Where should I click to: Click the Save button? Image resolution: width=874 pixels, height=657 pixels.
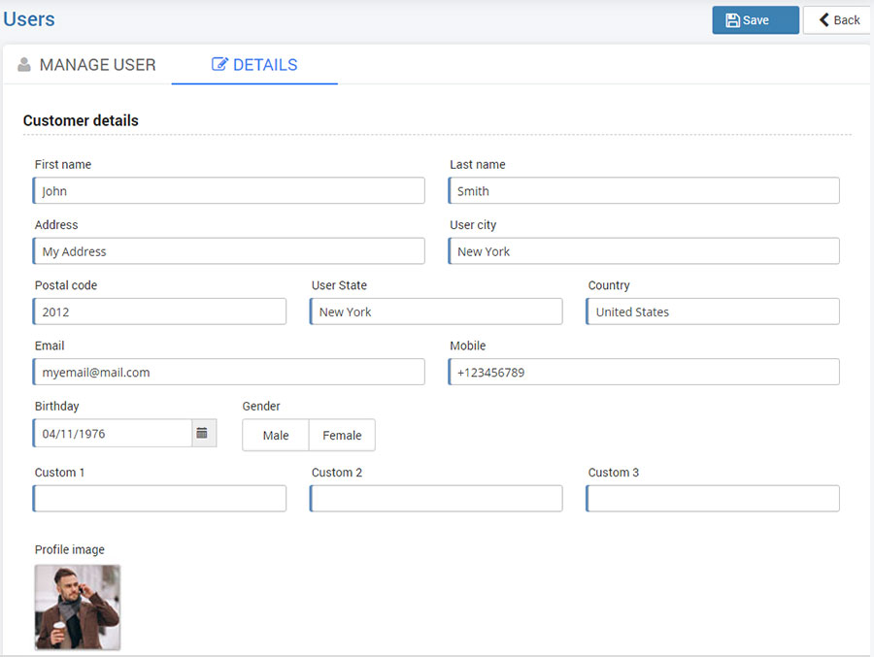coord(756,20)
